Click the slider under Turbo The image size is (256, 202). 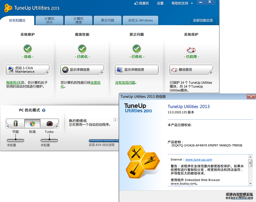coord(49,140)
